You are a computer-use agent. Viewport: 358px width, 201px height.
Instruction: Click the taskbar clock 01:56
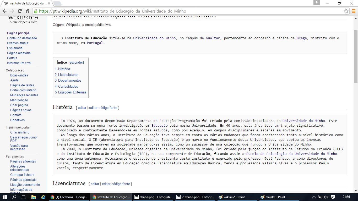pyautogui.click(x=346, y=197)
